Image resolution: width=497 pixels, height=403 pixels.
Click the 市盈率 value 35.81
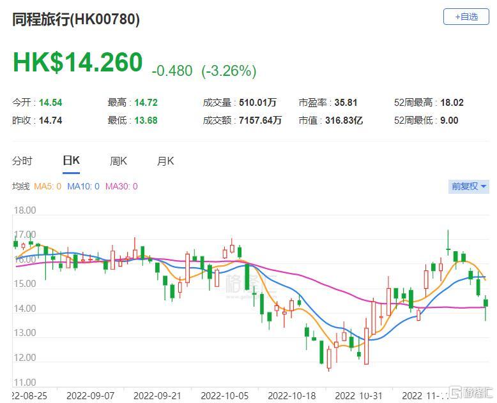[x=346, y=103]
